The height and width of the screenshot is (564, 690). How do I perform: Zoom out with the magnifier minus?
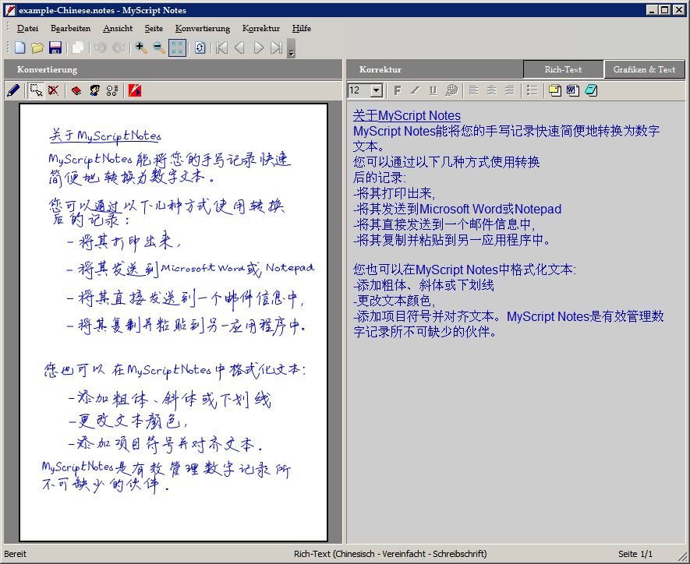click(x=159, y=48)
